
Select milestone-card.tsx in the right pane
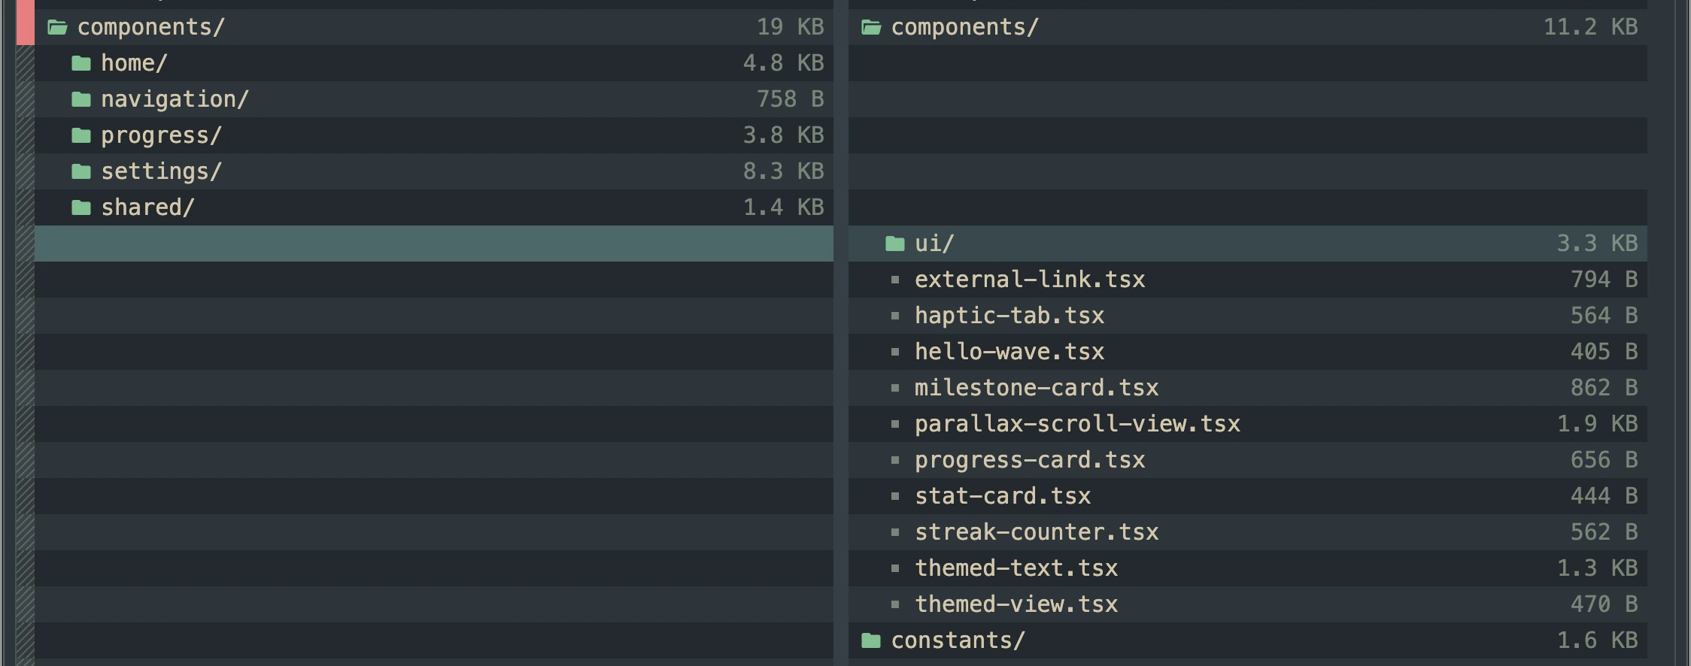click(1037, 388)
